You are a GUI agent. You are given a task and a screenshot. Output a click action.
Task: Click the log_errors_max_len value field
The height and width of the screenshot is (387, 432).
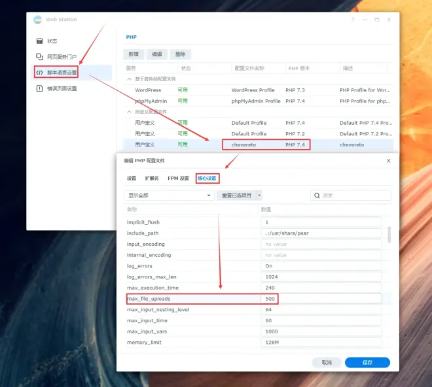pyautogui.click(x=321, y=277)
